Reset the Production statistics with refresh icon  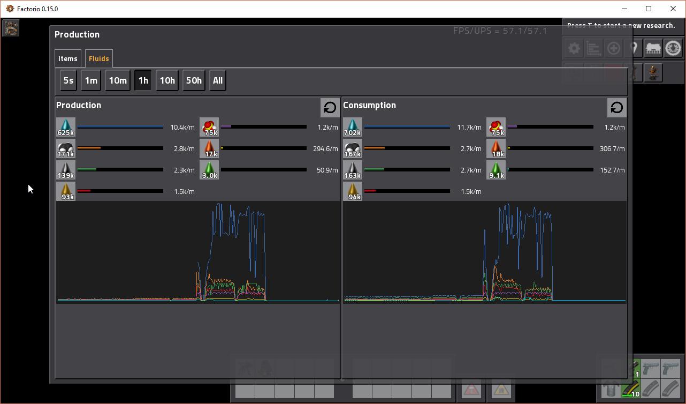click(x=330, y=108)
